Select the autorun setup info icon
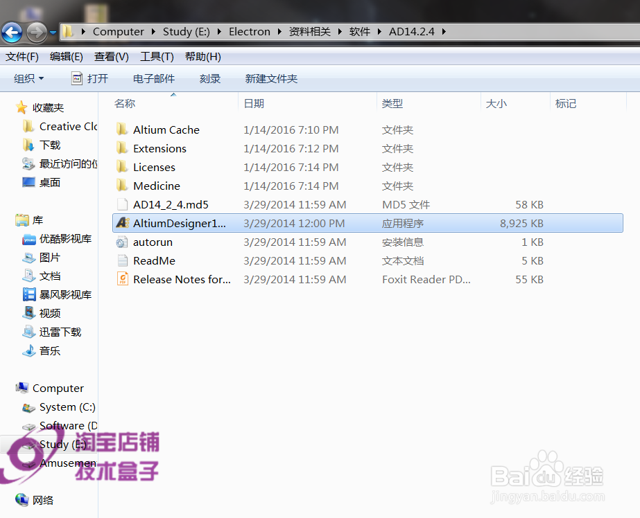640x518 pixels. pos(121,242)
